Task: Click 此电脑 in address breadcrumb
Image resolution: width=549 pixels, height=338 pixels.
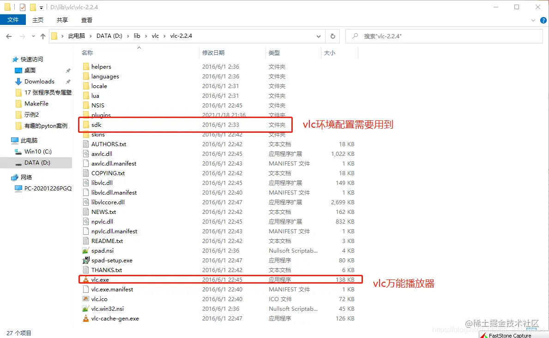Action: coord(77,36)
